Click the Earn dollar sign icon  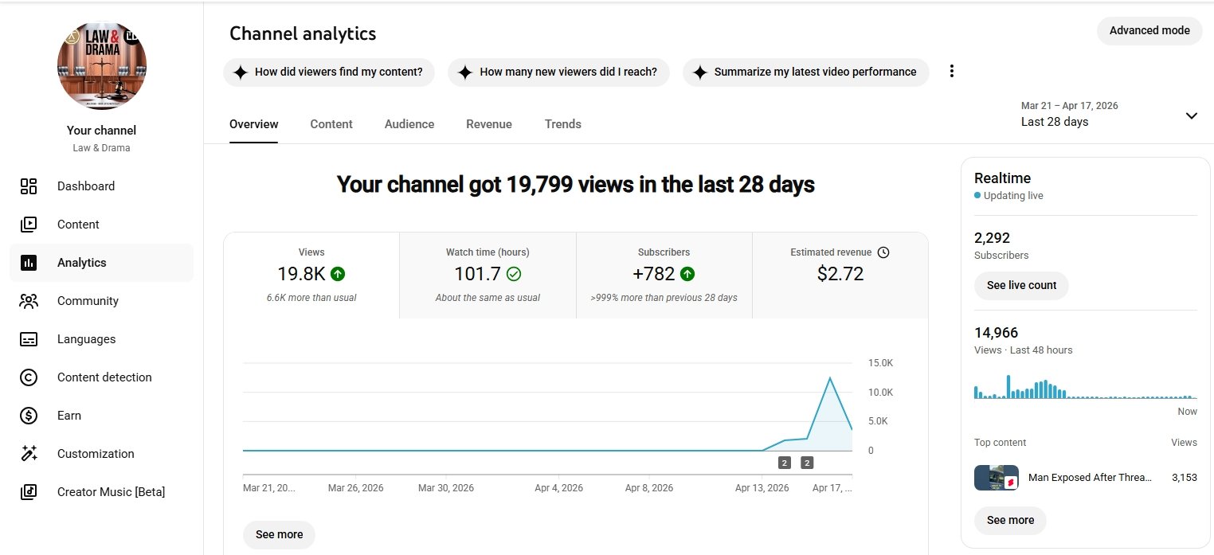[x=29, y=416]
